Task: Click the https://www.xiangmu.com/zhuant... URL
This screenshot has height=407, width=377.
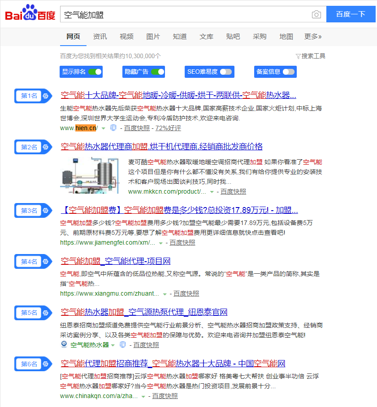Action: tap(109, 293)
